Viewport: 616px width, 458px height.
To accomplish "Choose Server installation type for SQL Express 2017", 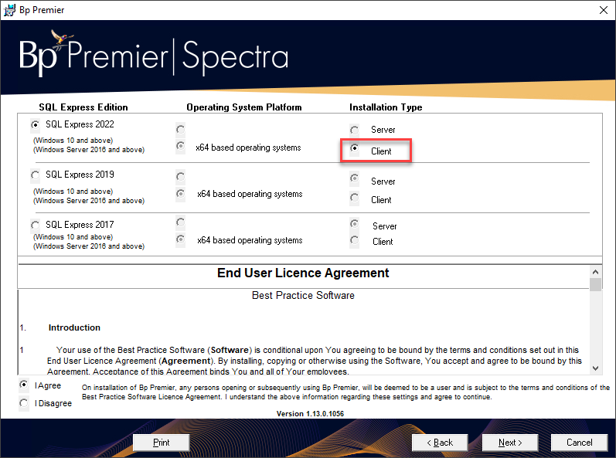I will point(354,224).
